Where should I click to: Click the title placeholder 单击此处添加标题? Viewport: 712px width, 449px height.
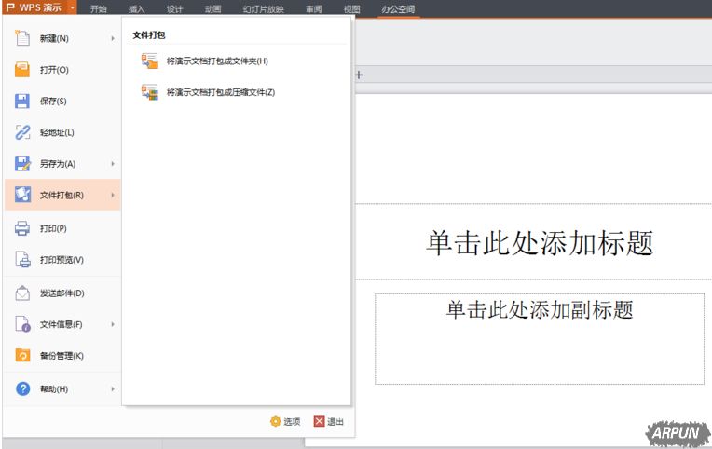tap(540, 243)
